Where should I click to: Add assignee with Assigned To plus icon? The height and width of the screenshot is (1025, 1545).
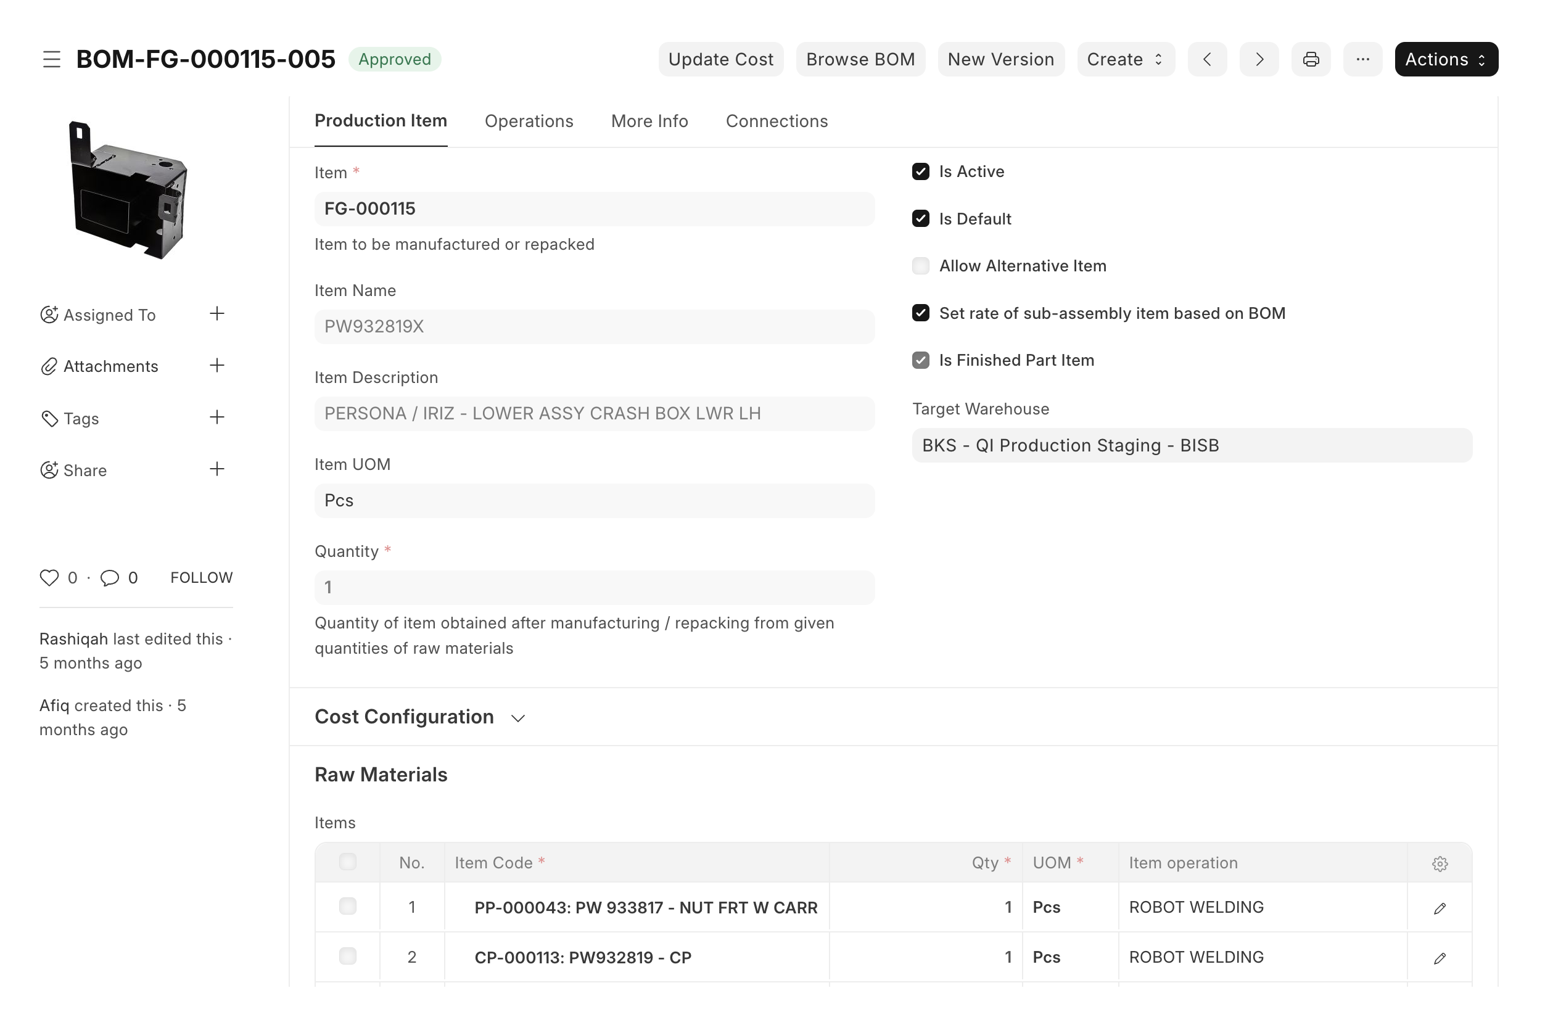[x=217, y=314]
